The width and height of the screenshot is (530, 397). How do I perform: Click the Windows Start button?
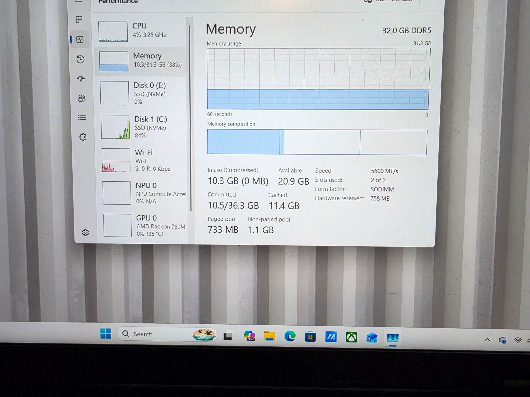pyautogui.click(x=106, y=334)
